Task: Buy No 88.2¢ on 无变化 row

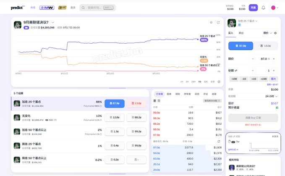Action: point(136,118)
